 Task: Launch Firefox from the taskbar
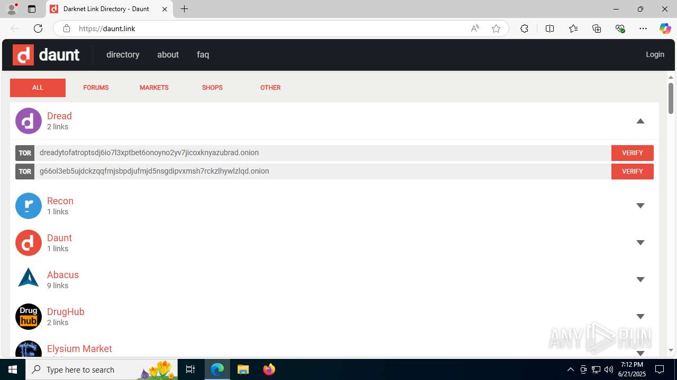coord(269,369)
